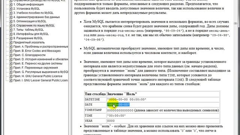Click the 'Тип столбца' table header

(95, 94)
